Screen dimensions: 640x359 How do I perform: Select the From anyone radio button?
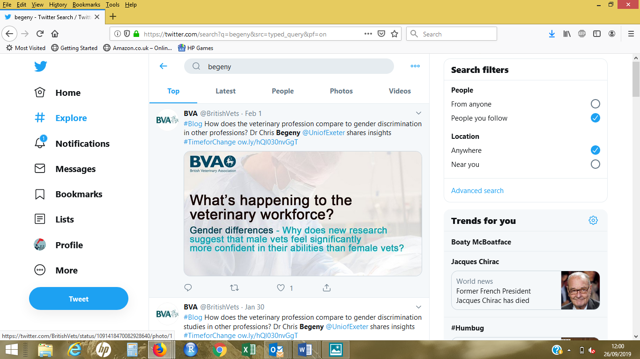[595, 104]
